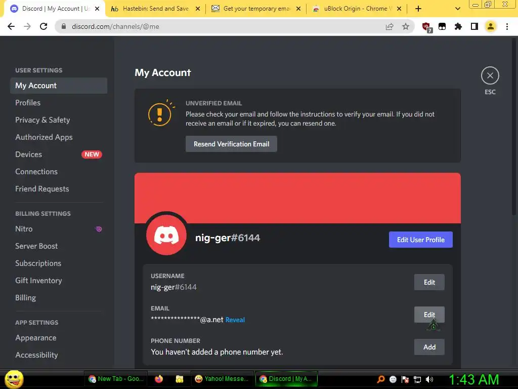Bookmark this page with the star

tap(406, 26)
